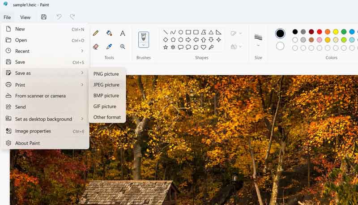Image resolution: width=358 pixels, height=205 pixels.
Task: Open the Brushes dropdown
Action: 144,45
